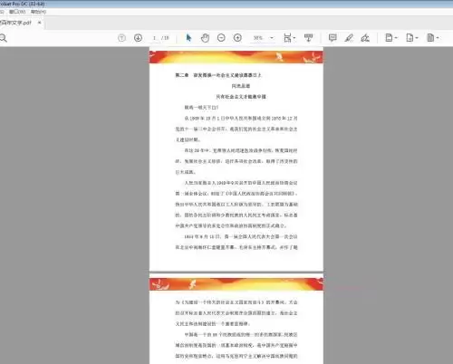Click the zoom percentage field
This screenshot has width=453, height=364.
(x=258, y=38)
